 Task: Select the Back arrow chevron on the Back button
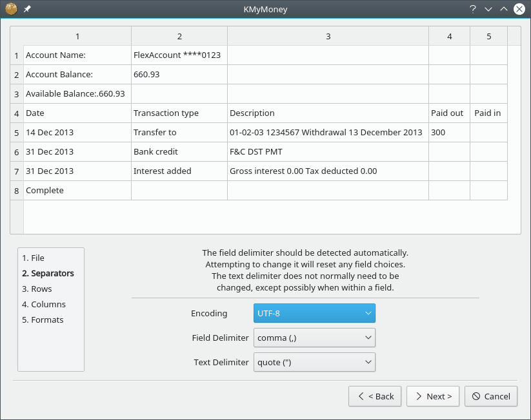(x=361, y=396)
